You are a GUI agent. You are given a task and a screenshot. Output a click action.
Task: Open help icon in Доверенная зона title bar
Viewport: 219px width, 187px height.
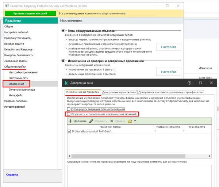(189, 83)
